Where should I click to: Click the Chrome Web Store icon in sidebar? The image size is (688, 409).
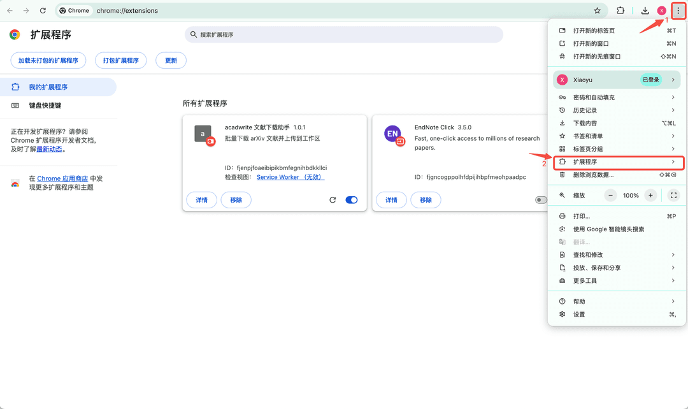[15, 183]
